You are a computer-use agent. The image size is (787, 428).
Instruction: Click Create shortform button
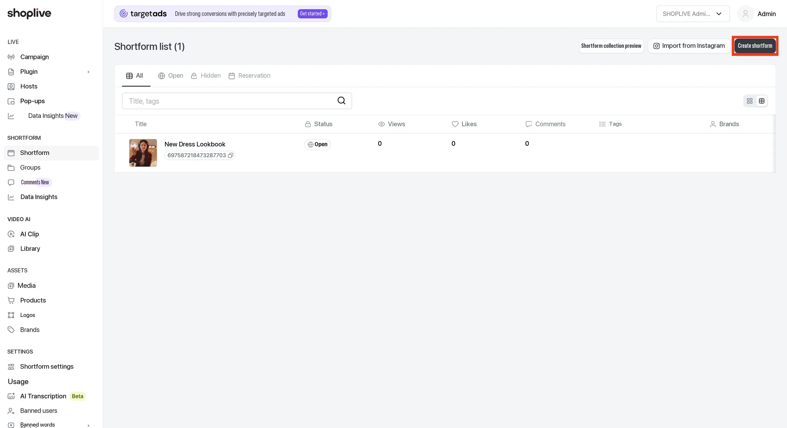click(755, 46)
